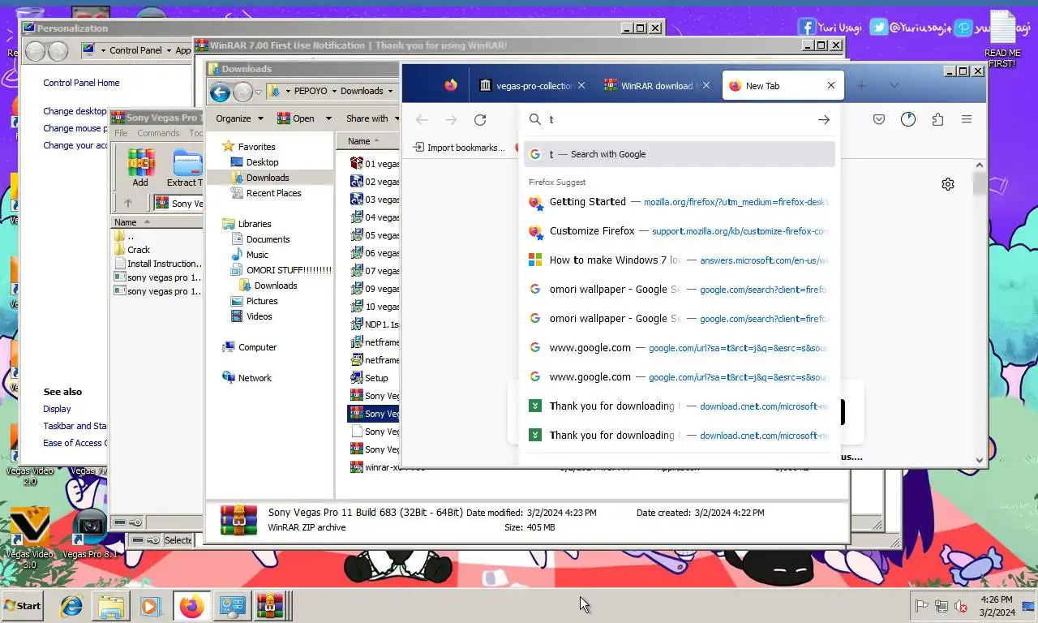Click volume icon in system tray
The image size is (1038, 623).
pyautogui.click(x=962, y=606)
